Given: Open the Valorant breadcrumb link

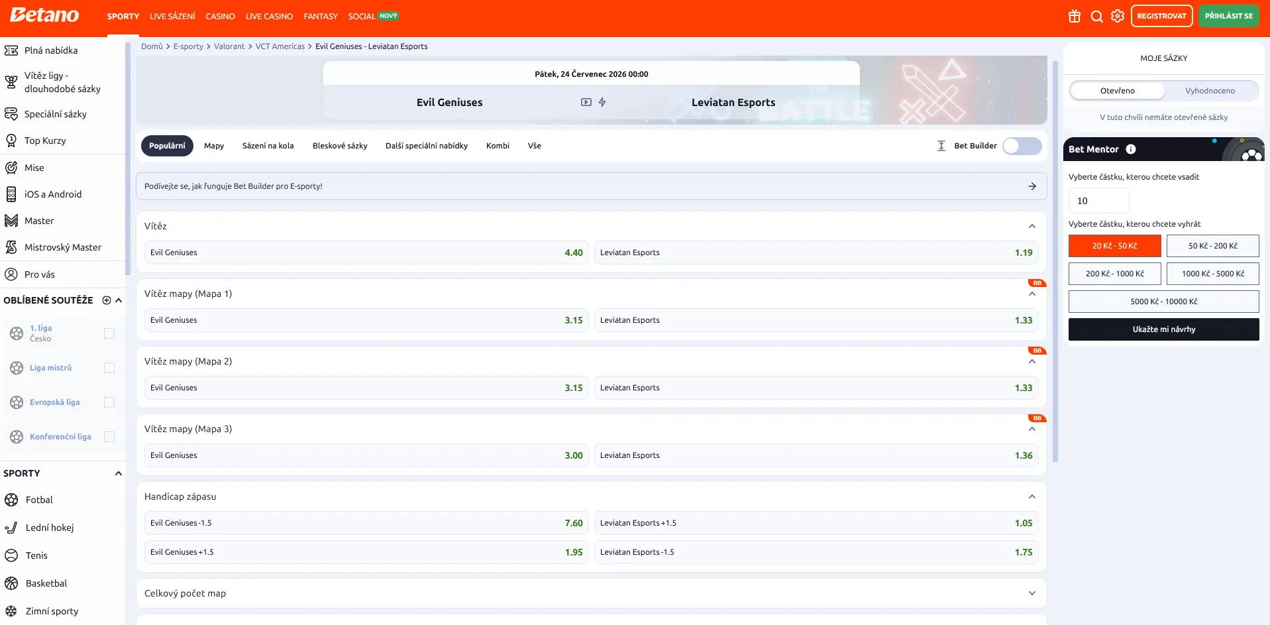Looking at the screenshot, I should pos(229,46).
